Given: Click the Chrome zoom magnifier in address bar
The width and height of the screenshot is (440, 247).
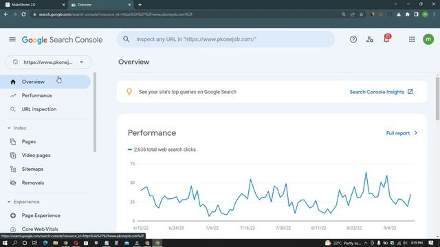Looking at the screenshot, I should (344, 14).
